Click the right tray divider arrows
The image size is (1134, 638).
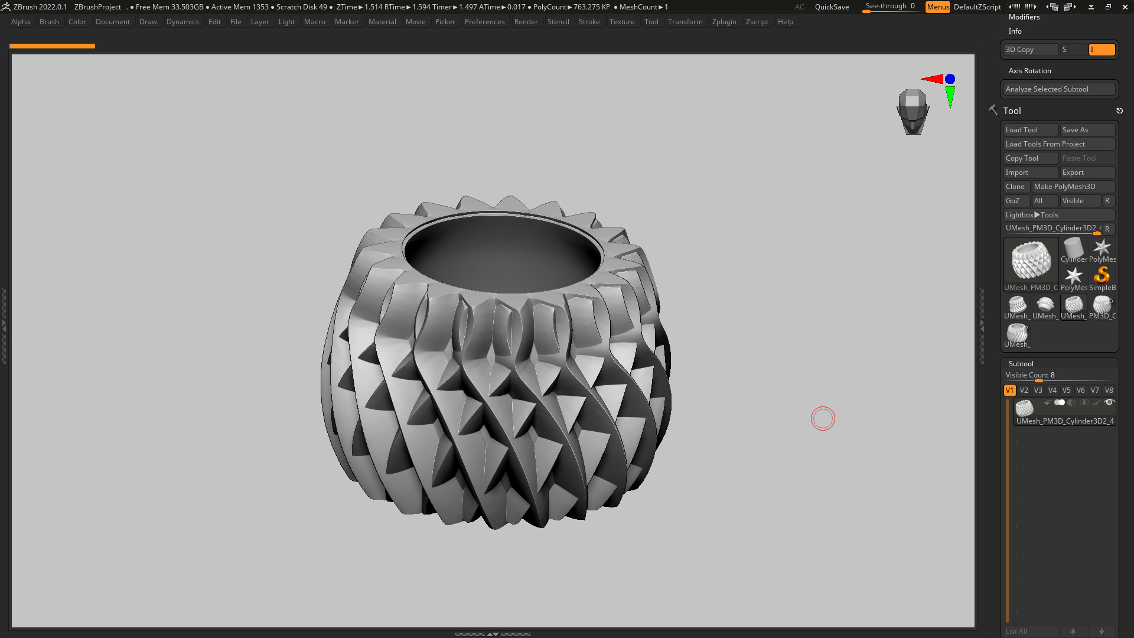pos(982,325)
